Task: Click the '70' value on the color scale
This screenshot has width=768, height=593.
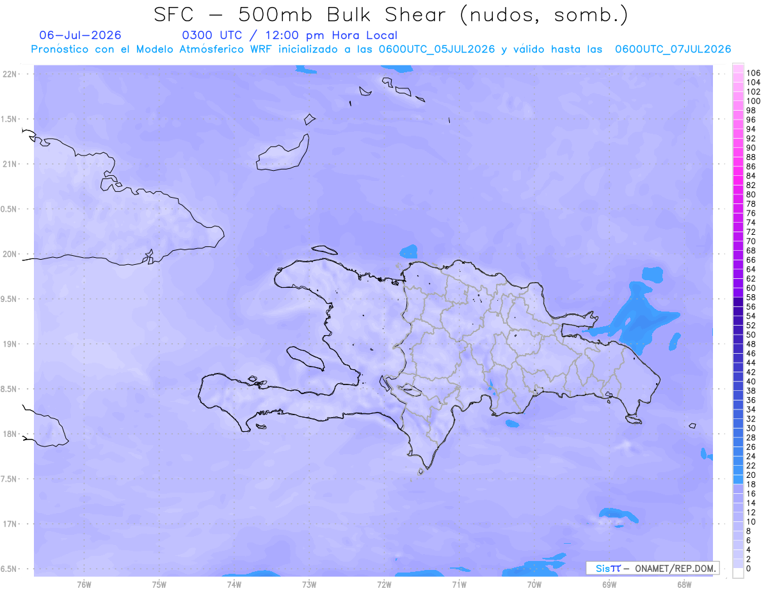Action: [751, 241]
